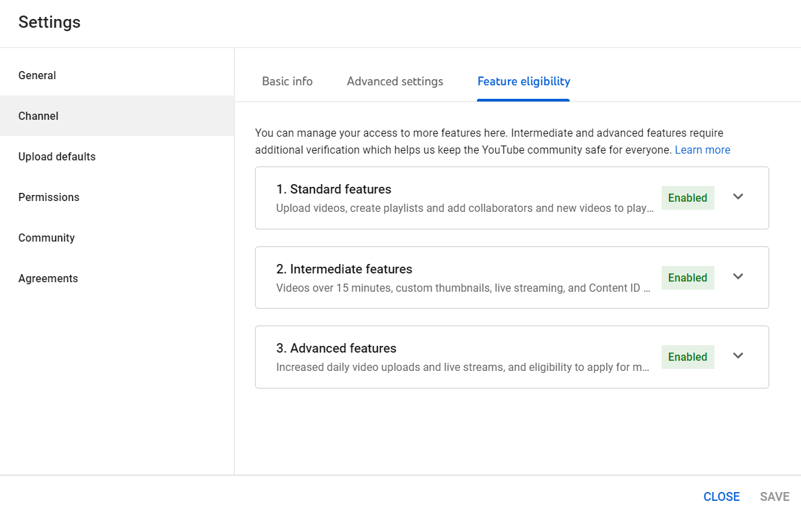The height and width of the screenshot is (511, 801).
Task: Click the SAVE button
Action: tap(775, 496)
